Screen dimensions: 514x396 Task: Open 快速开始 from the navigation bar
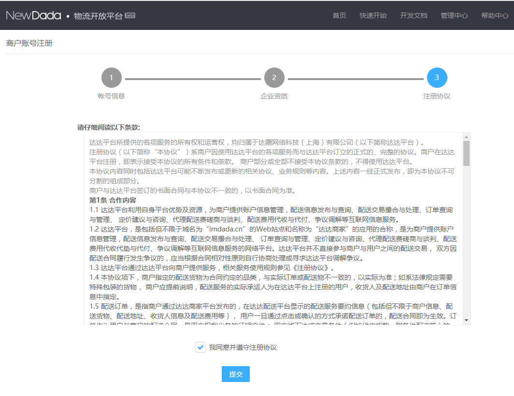pos(373,15)
